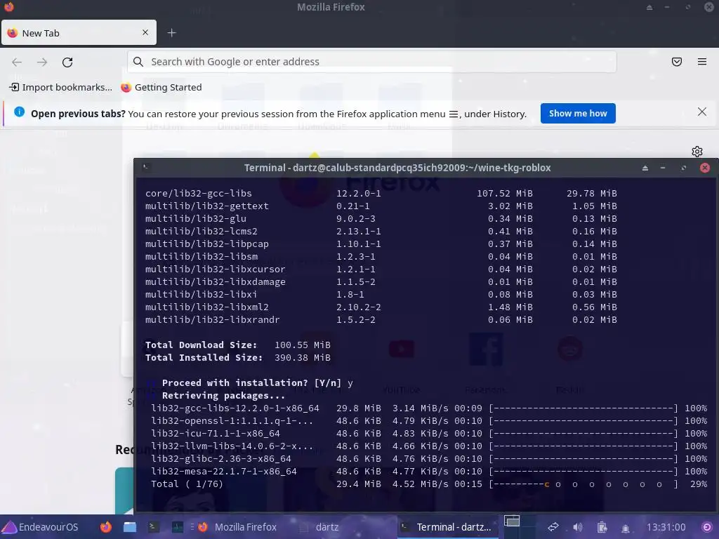
Task: Click the Total Installed Size line
Action: coord(238,357)
